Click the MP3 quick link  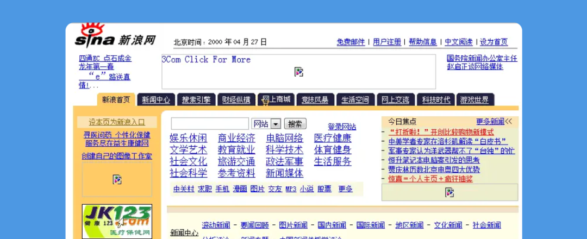pos(291,189)
